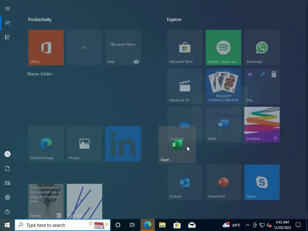Launch the Paint 3D tile
This screenshot has width=308, height=231.
[85, 201]
